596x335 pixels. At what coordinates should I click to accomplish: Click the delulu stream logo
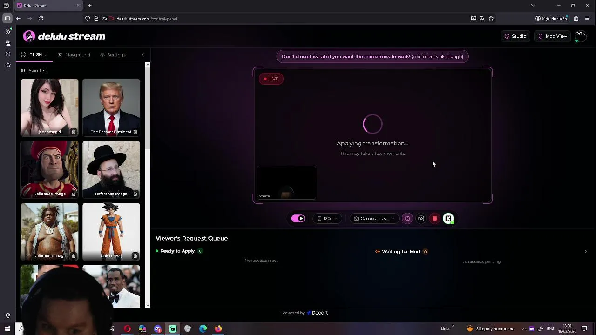pos(64,36)
